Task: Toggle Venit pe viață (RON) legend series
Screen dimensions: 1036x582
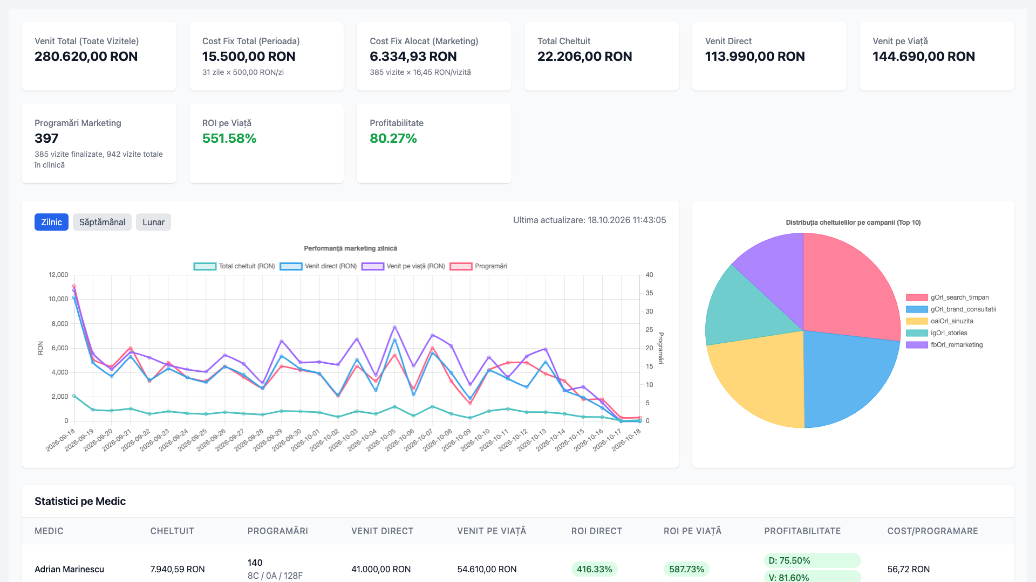Action: (403, 266)
